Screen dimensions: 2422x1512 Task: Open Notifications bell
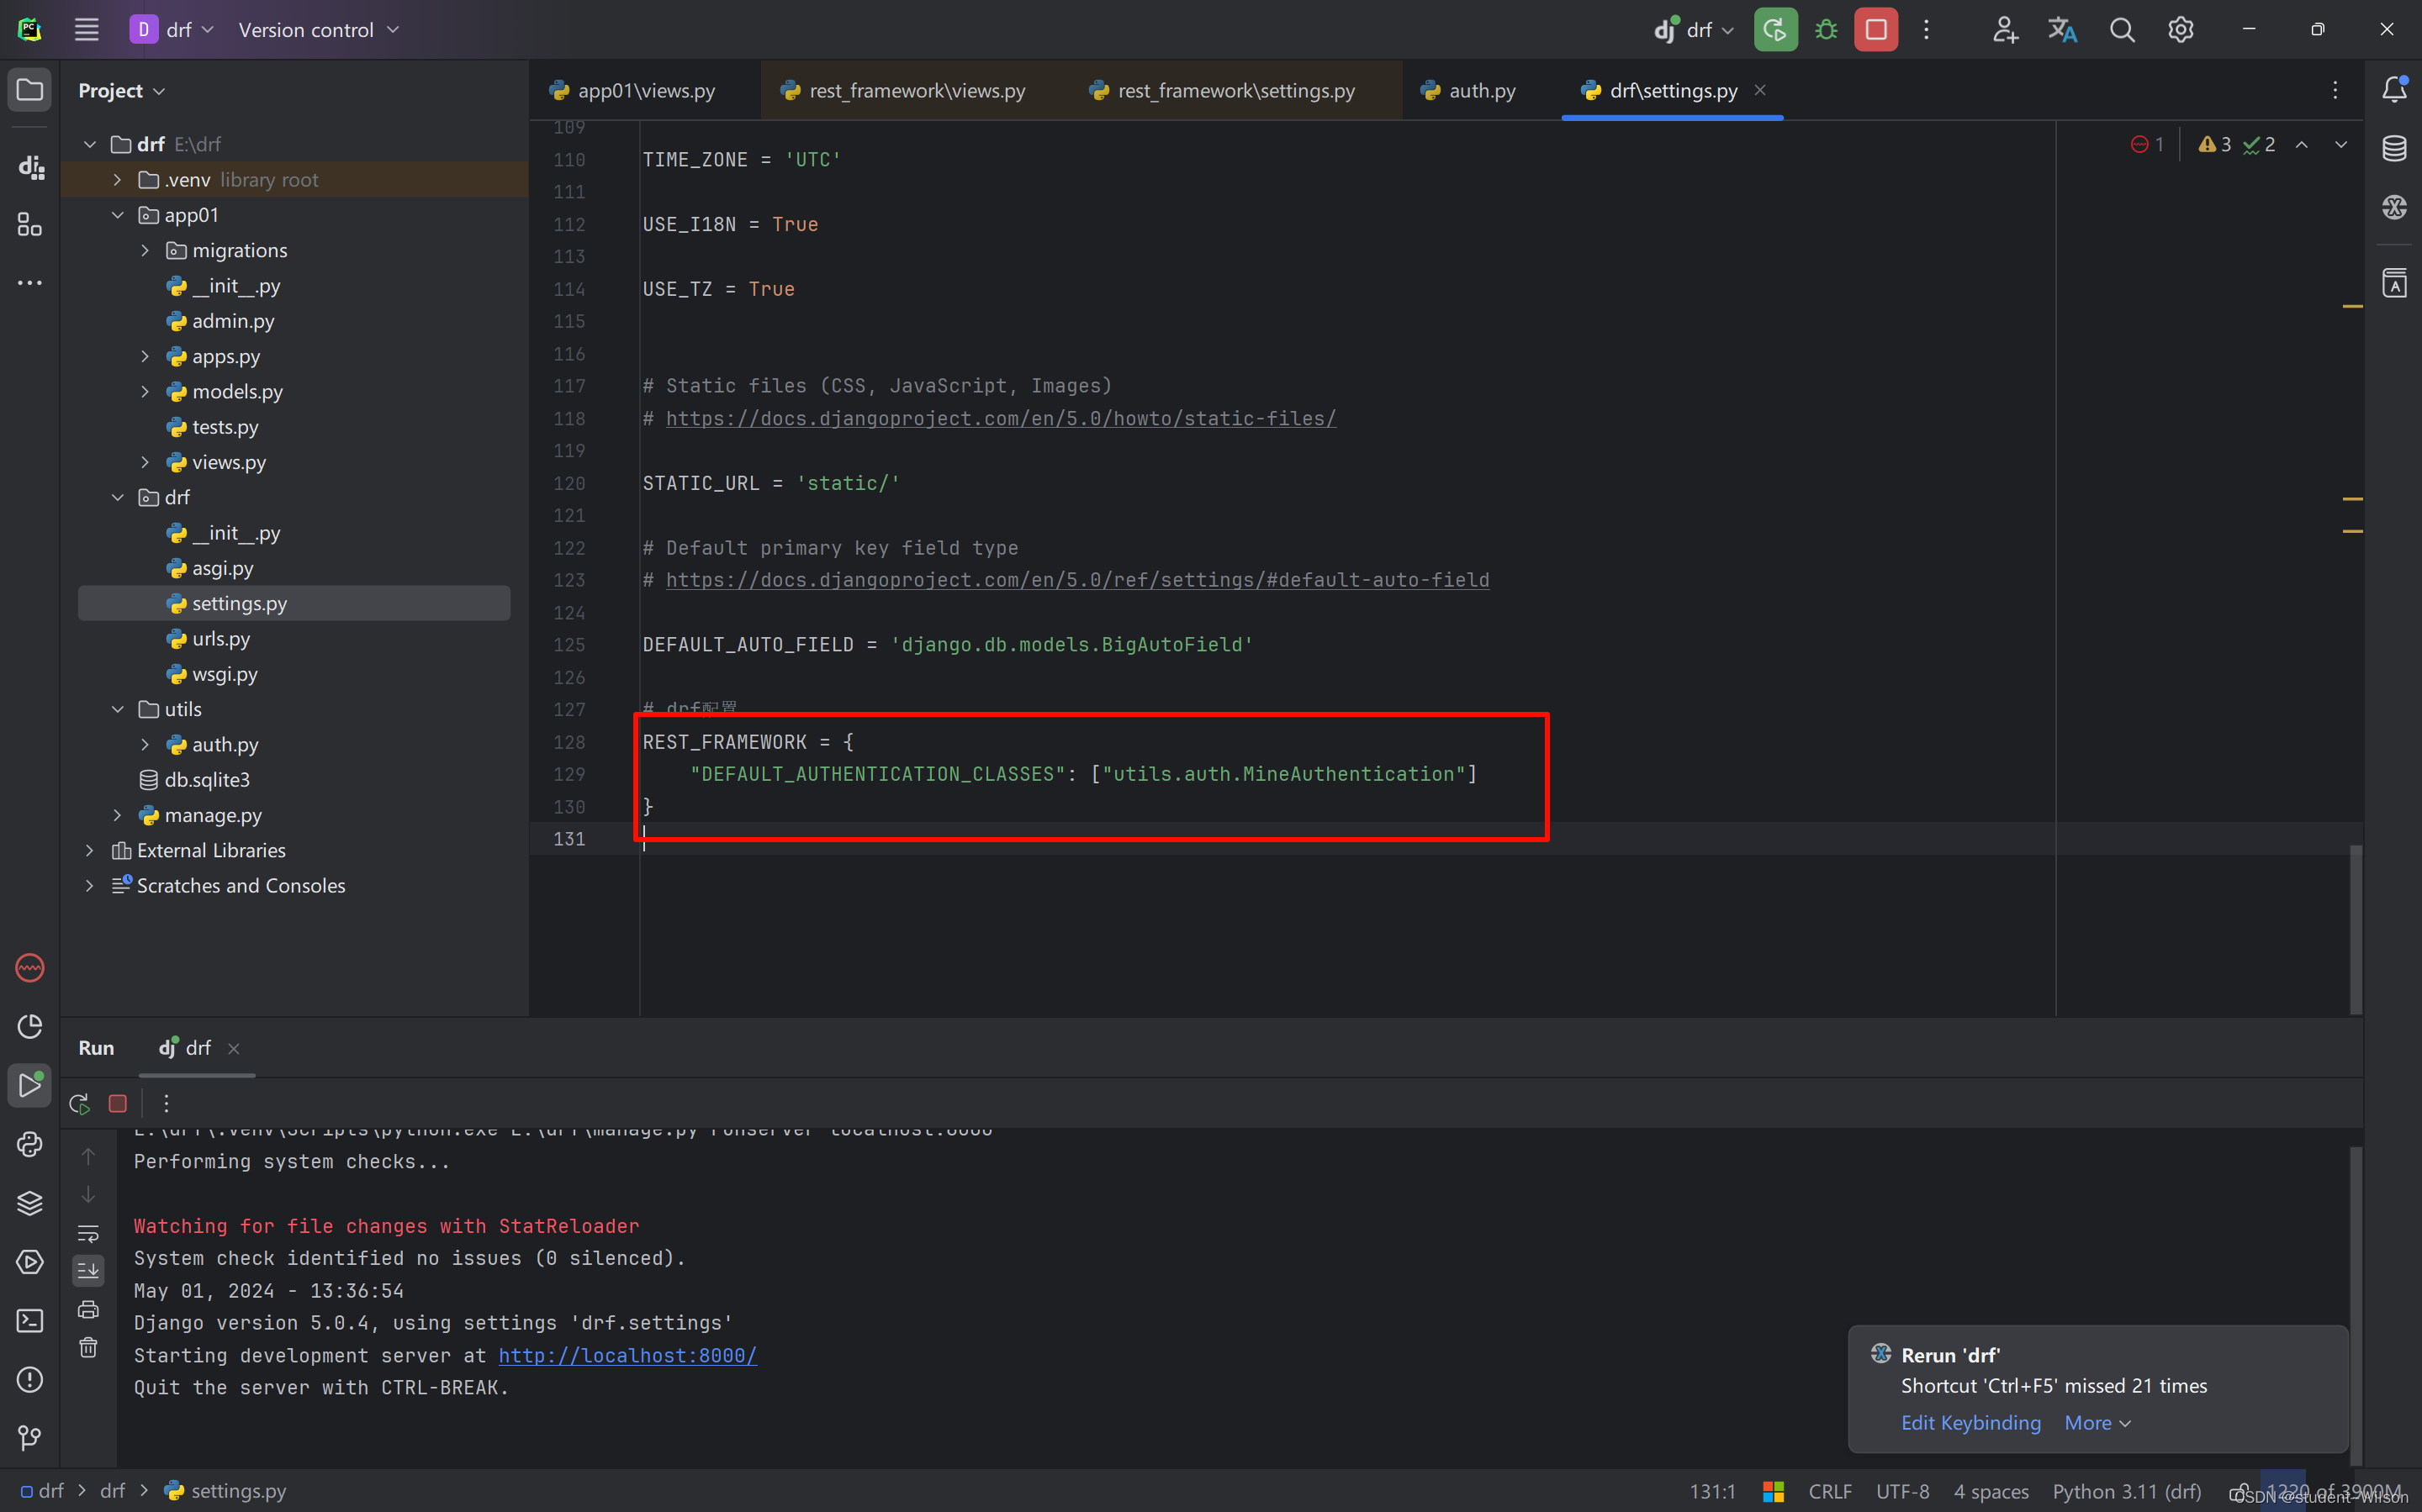(x=2394, y=90)
